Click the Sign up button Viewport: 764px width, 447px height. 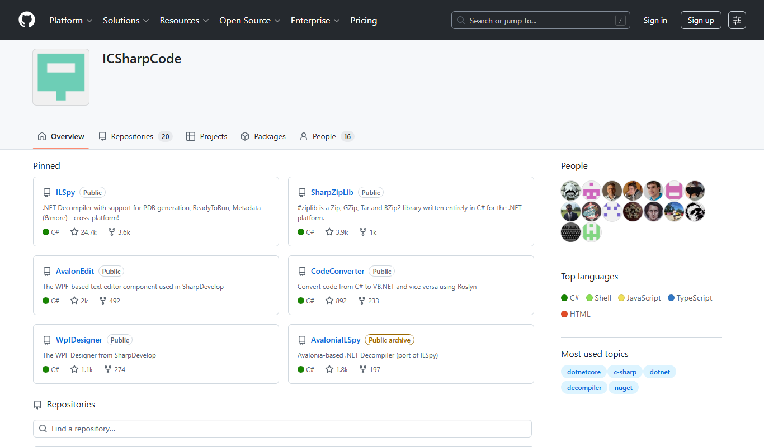click(701, 20)
